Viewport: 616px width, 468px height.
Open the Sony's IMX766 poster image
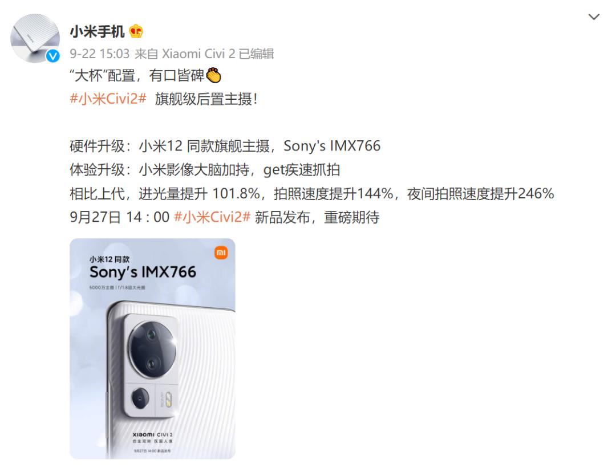pos(152,348)
